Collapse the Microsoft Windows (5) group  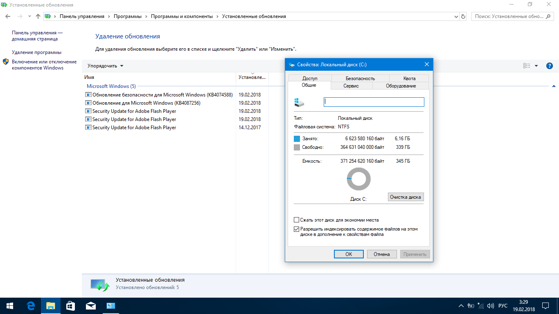pos(554,86)
